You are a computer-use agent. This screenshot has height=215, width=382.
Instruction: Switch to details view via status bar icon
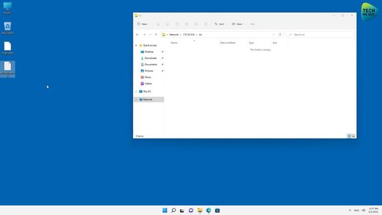(349, 136)
